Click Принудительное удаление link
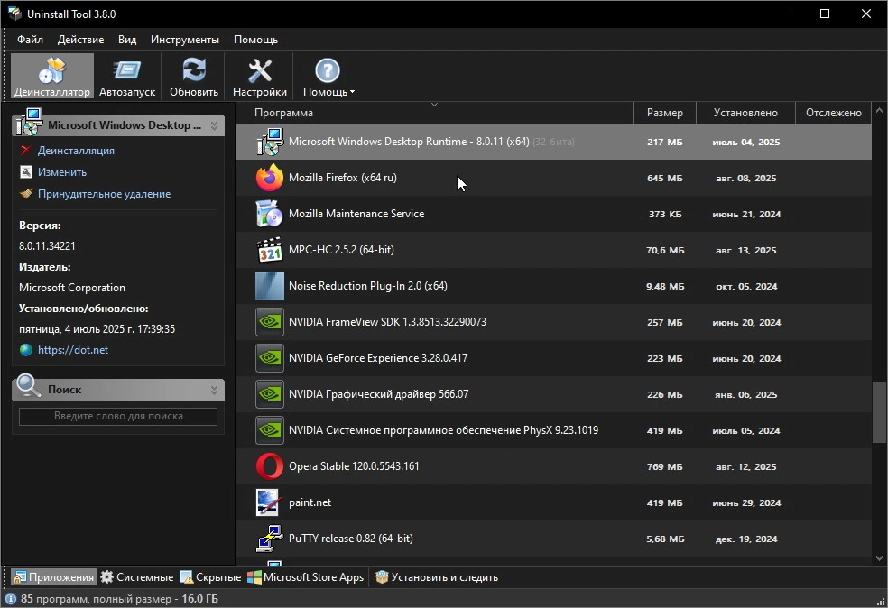Screen dimensions: 888x608 (x=104, y=194)
